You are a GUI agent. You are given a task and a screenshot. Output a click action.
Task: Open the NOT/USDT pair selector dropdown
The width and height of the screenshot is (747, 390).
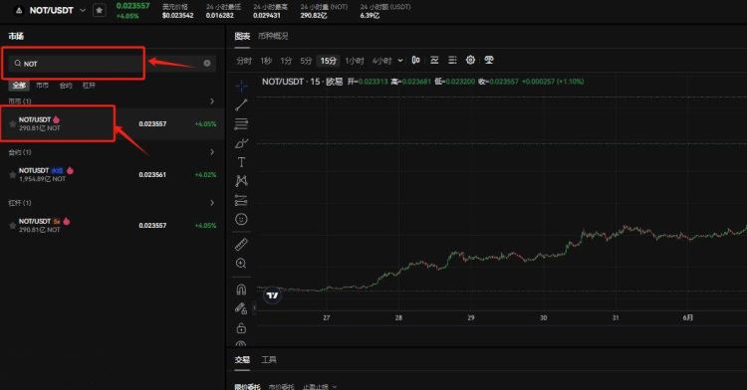coord(83,10)
